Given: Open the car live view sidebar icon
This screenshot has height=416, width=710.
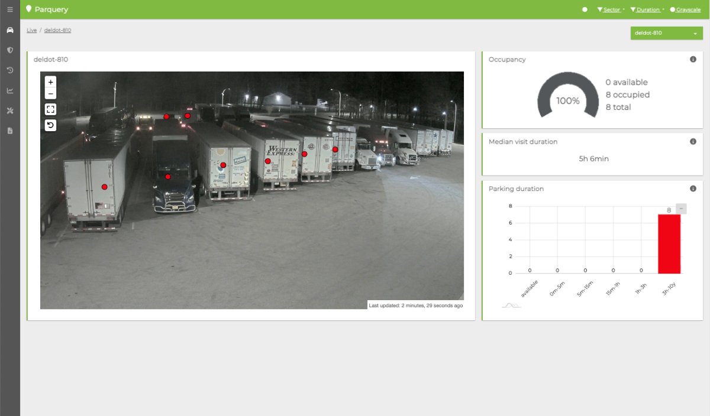Looking at the screenshot, I should point(10,30).
